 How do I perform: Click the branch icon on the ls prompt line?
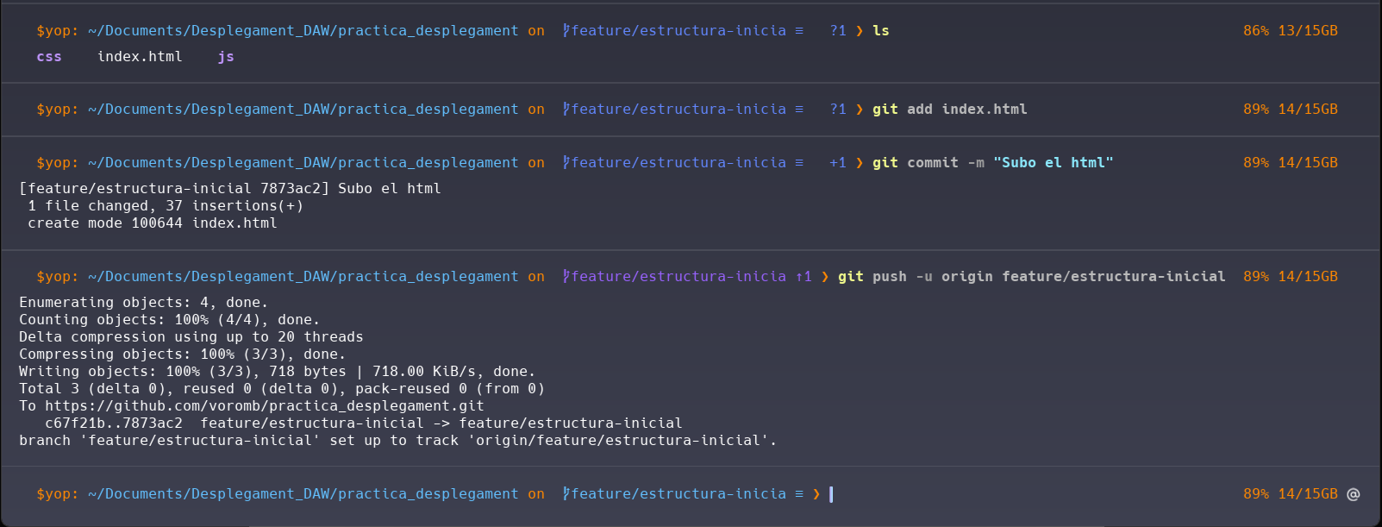(566, 31)
